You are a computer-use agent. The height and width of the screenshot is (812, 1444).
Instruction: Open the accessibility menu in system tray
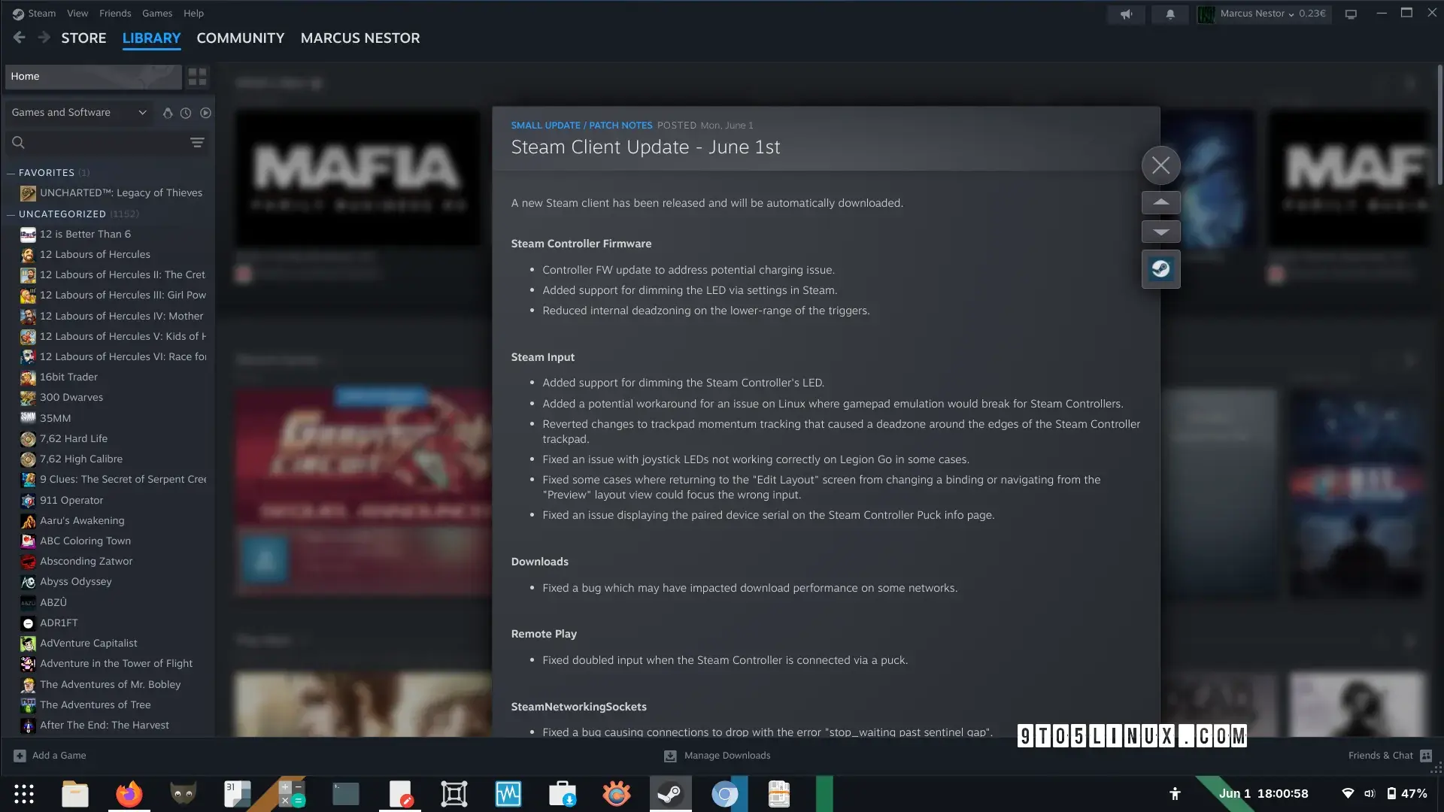[x=1175, y=794]
